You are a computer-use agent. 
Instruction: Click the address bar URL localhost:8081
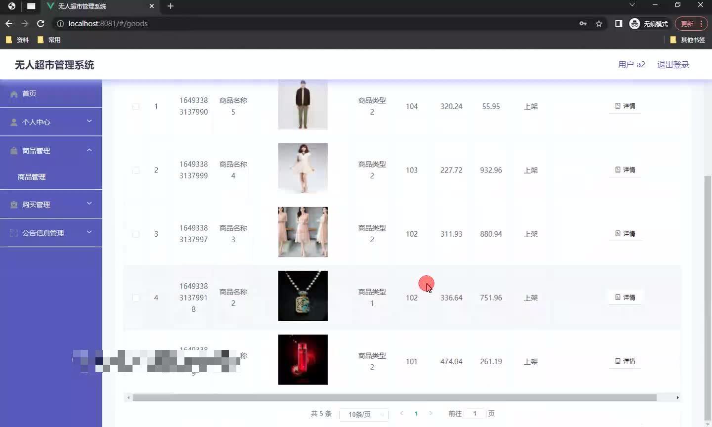click(108, 23)
